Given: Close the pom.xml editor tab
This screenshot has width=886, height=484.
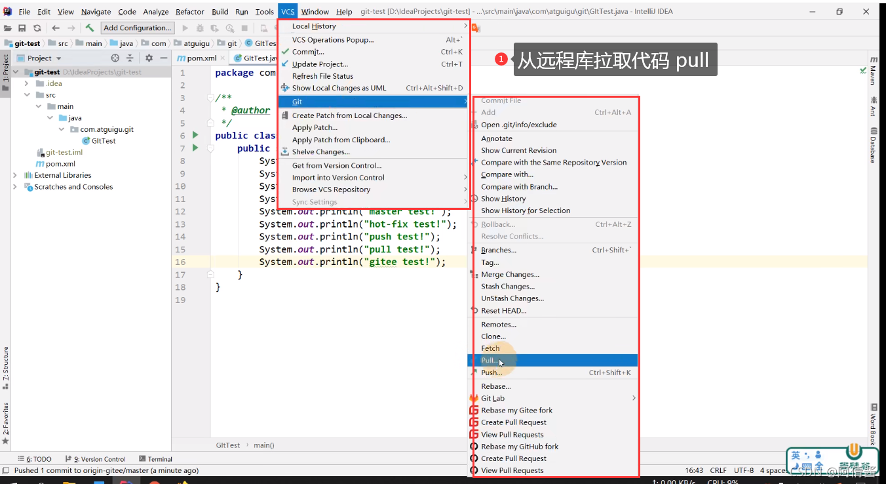Looking at the screenshot, I should pyautogui.click(x=223, y=58).
